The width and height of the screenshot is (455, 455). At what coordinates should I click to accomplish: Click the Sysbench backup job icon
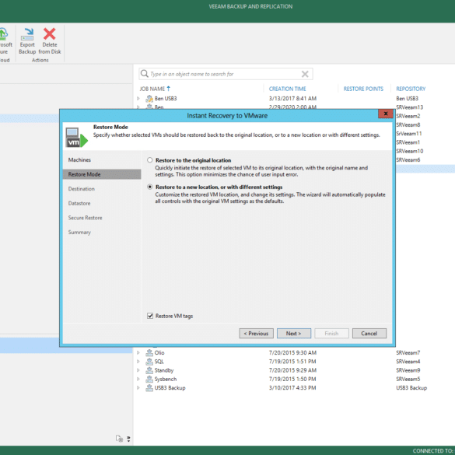tap(149, 379)
